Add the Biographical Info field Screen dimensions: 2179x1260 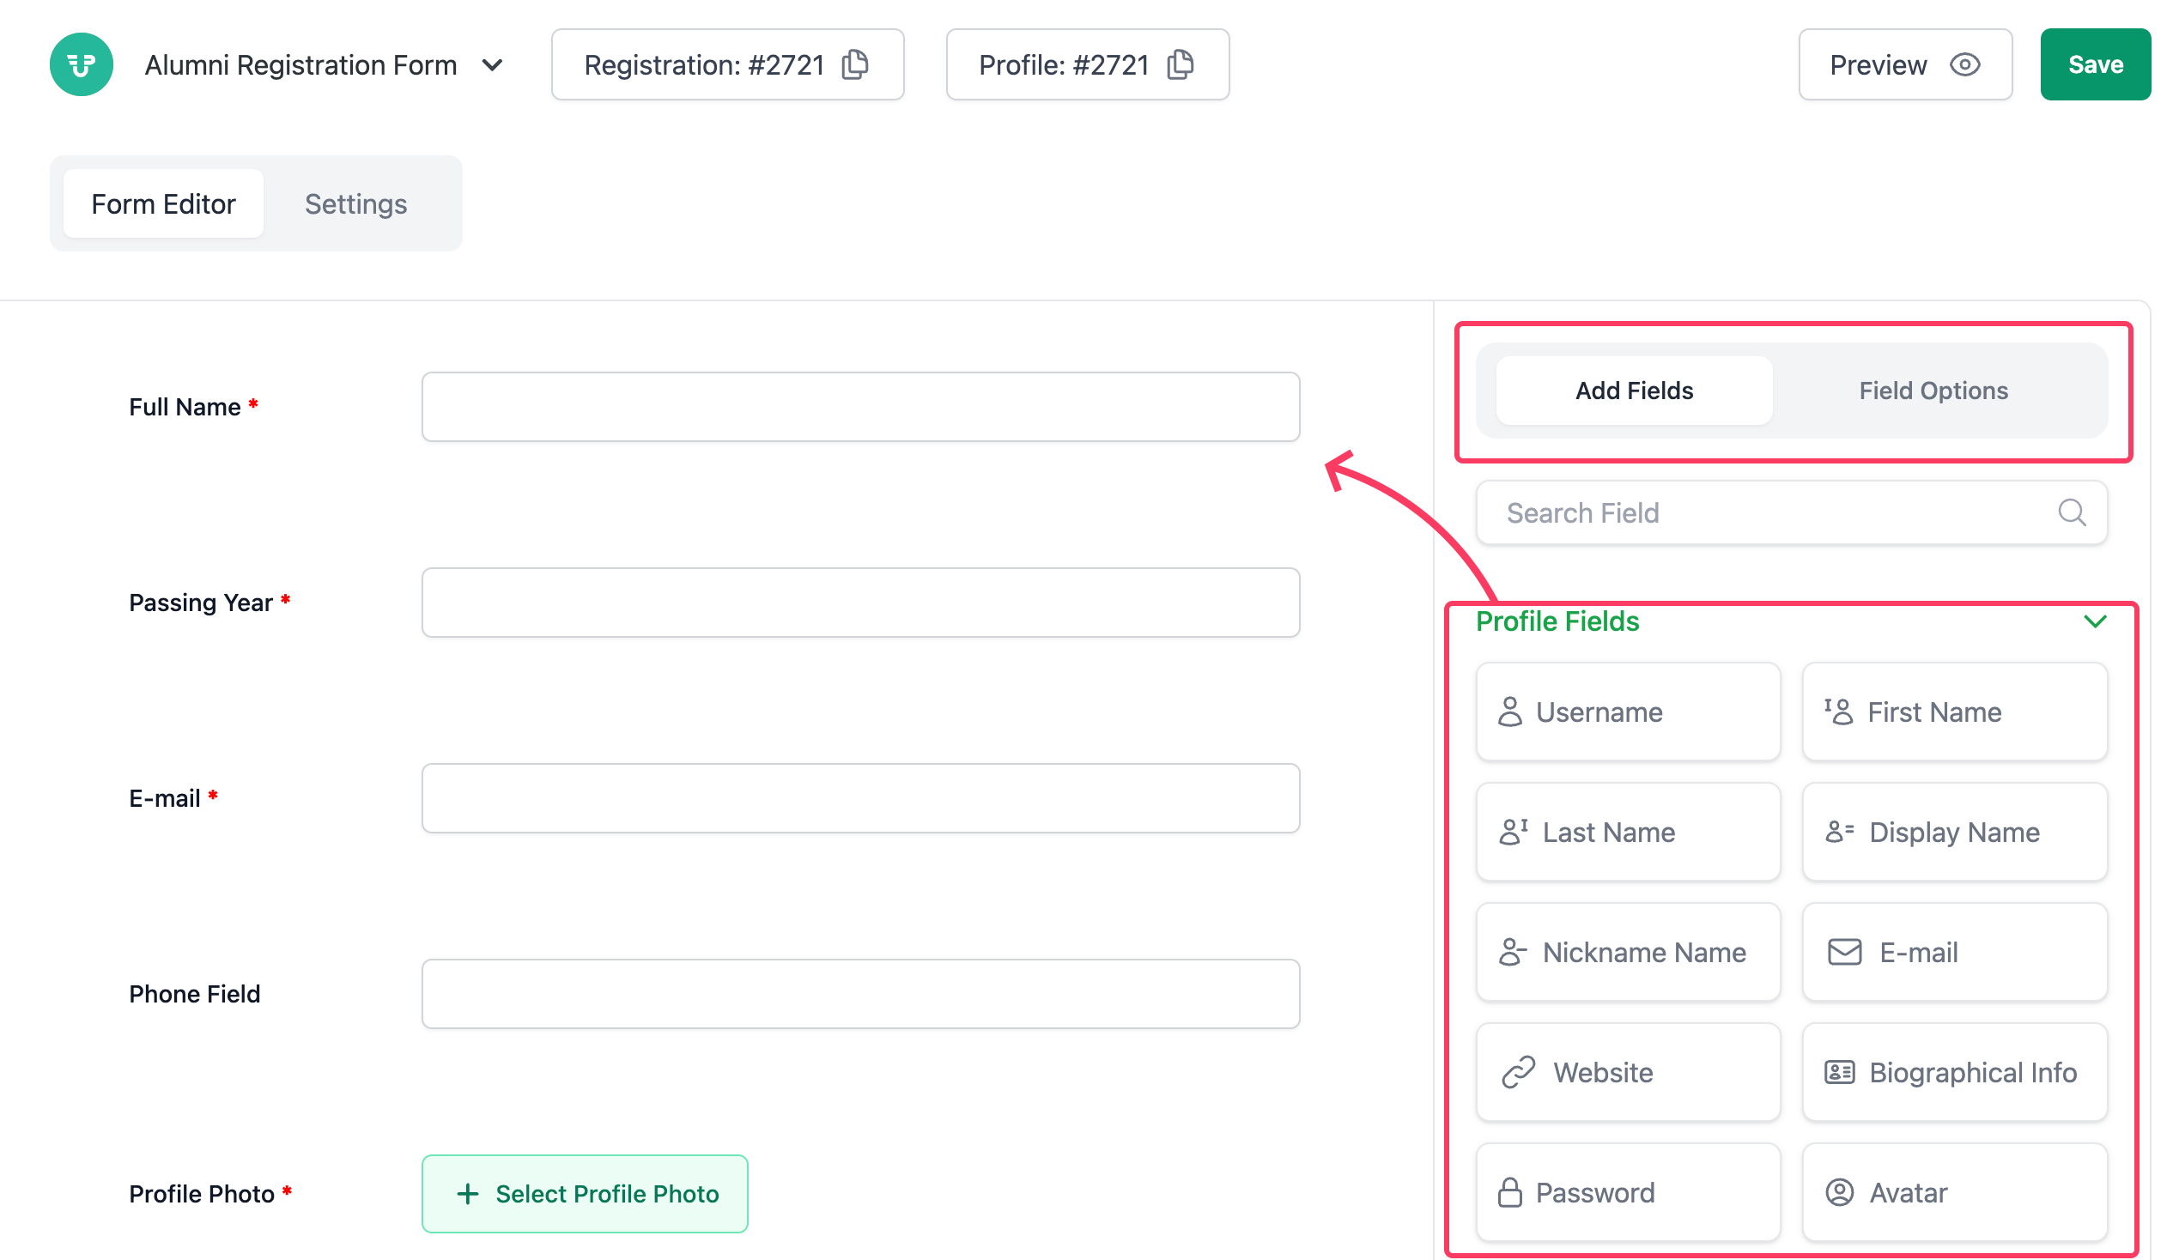pyautogui.click(x=1954, y=1073)
